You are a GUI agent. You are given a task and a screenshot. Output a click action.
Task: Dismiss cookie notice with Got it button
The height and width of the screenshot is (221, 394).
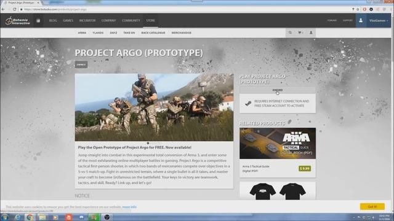372,206
